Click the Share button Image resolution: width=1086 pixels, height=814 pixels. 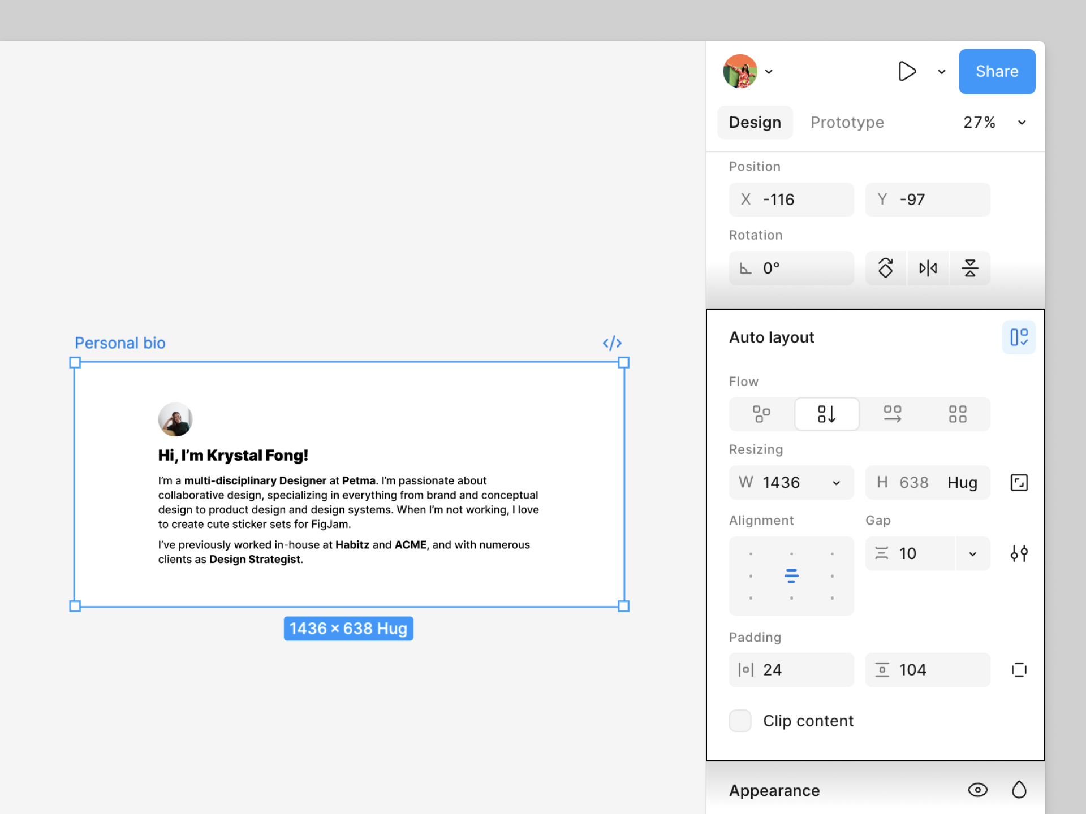997,71
